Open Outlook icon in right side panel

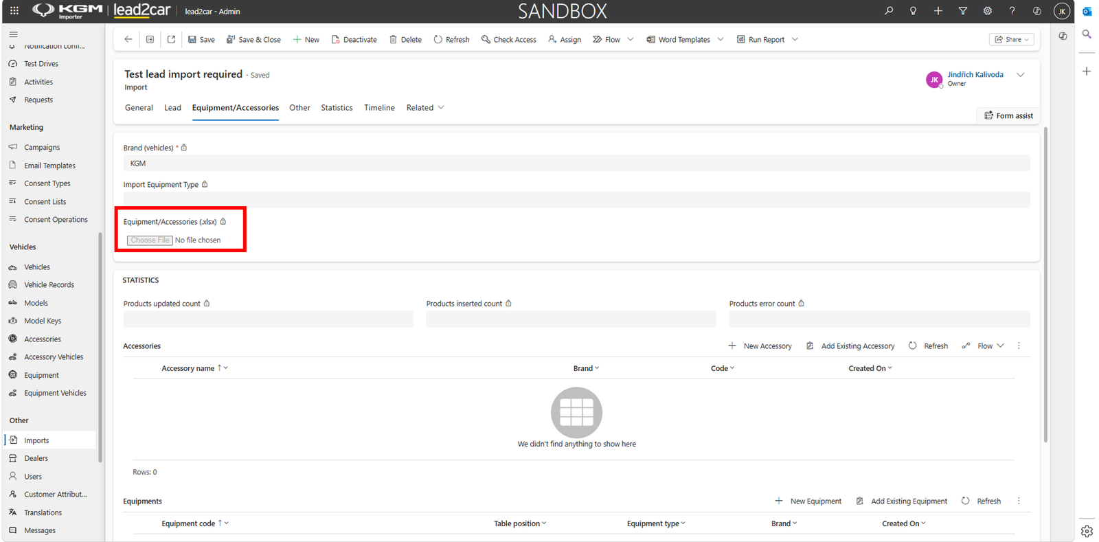pos(1087,12)
